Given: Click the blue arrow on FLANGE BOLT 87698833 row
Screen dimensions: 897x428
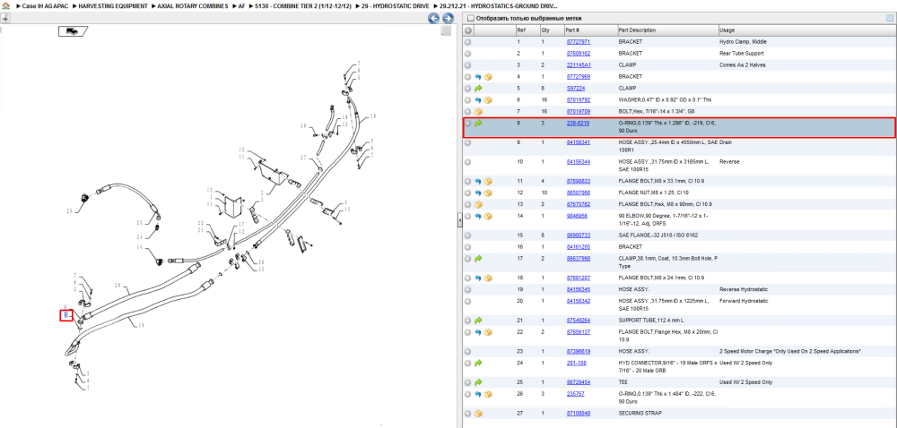Looking at the screenshot, I should pyautogui.click(x=478, y=182).
